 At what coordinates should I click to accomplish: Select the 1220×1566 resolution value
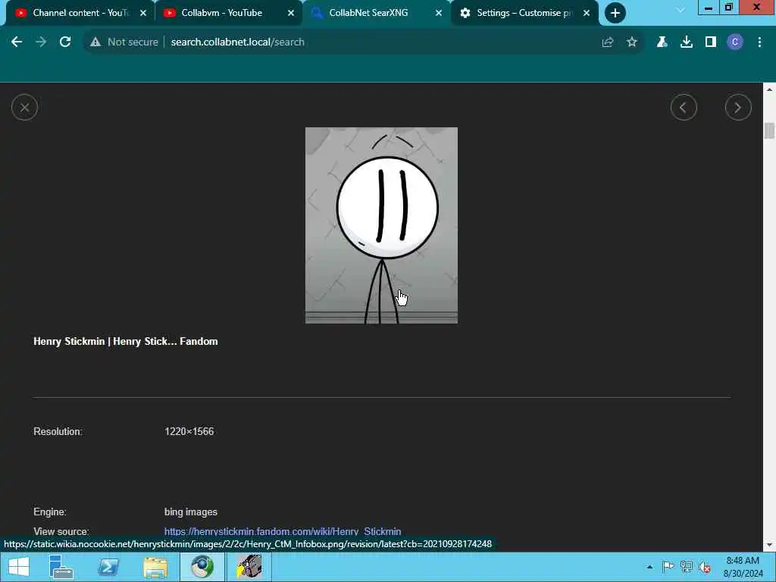pyautogui.click(x=189, y=431)
